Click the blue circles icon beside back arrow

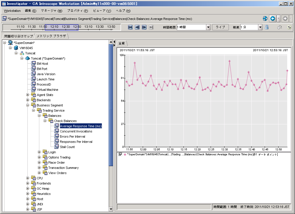pyautogui.click(x=265, y=19)
